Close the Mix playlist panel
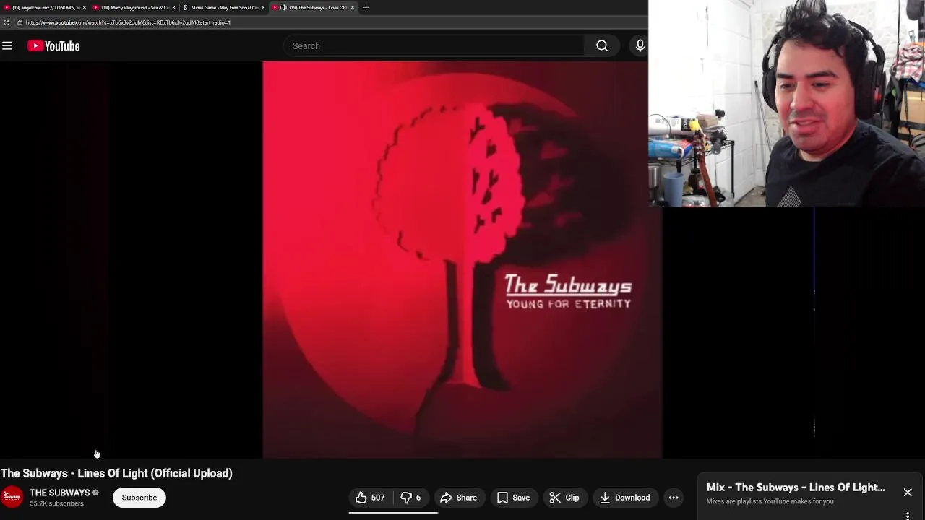The height and width of the screenshot is (520, 925). click(908, 493)
